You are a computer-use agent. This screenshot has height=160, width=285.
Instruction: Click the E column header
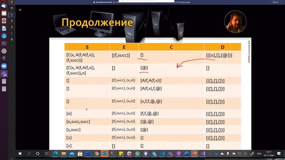click(x=124, y=47)
